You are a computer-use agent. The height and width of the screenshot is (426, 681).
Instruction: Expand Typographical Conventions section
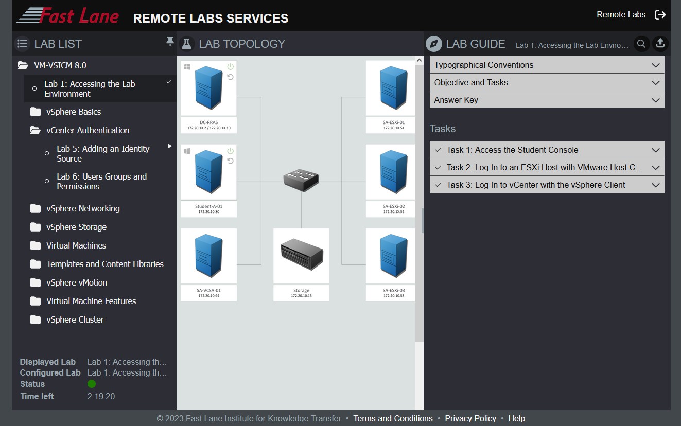547,65
